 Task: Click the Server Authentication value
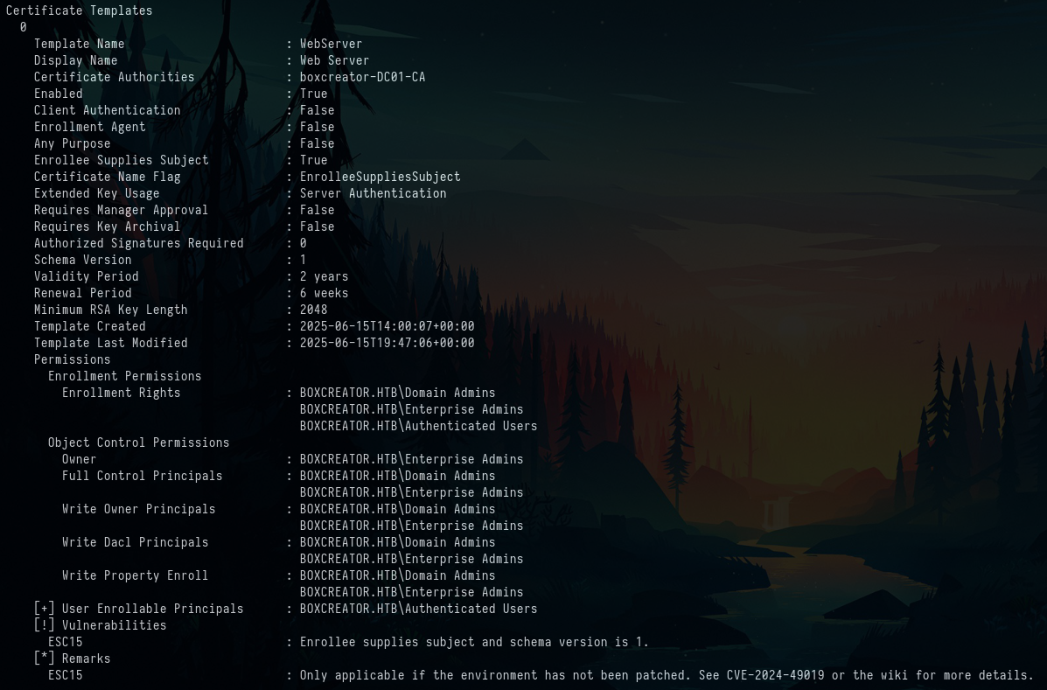pyautogui.click(x=373, y=193)
